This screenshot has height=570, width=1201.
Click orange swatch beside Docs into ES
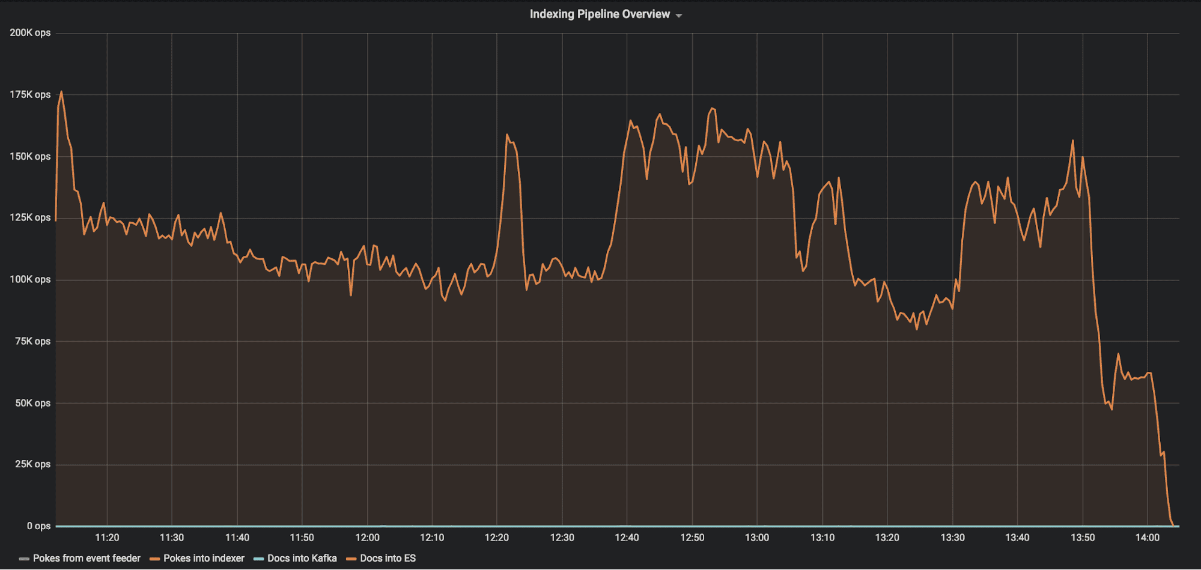[351, 559]
